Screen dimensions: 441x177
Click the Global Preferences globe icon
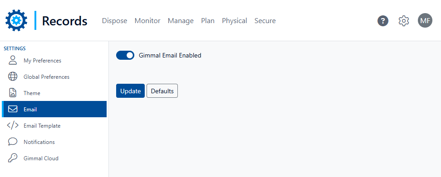tap(13, 77)
